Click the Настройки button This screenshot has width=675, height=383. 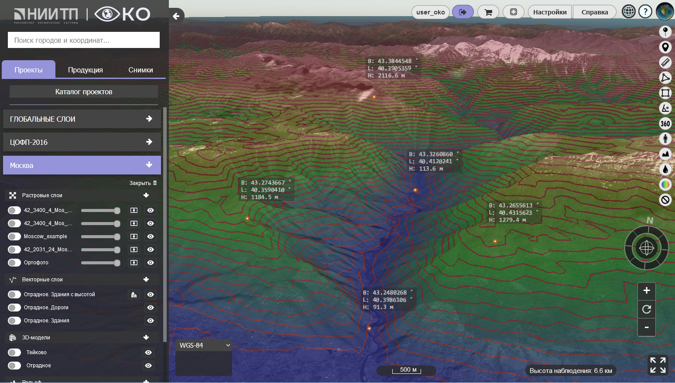coord(550,12)
